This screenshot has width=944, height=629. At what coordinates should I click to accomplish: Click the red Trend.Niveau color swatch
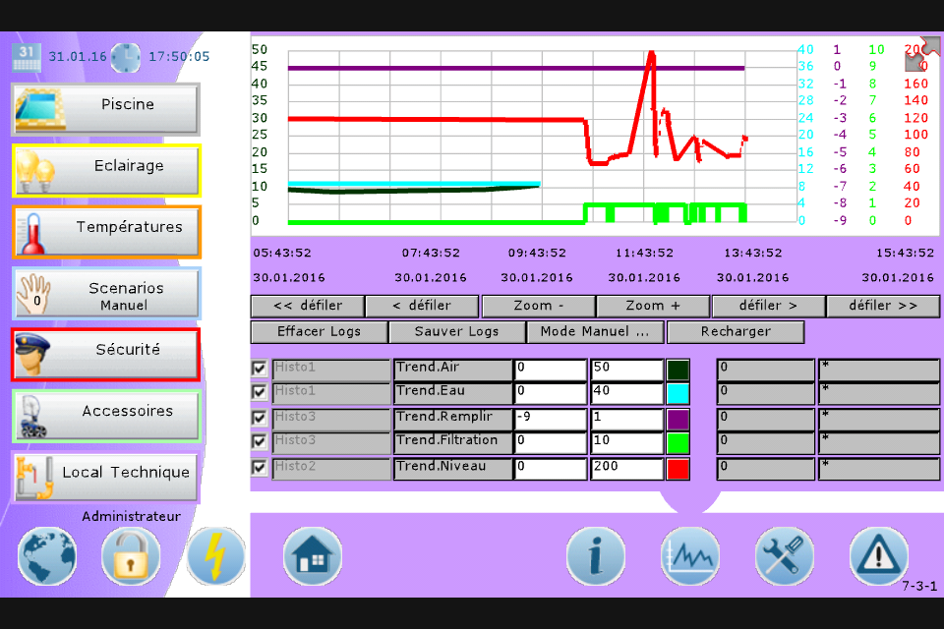tap(678, 469)
